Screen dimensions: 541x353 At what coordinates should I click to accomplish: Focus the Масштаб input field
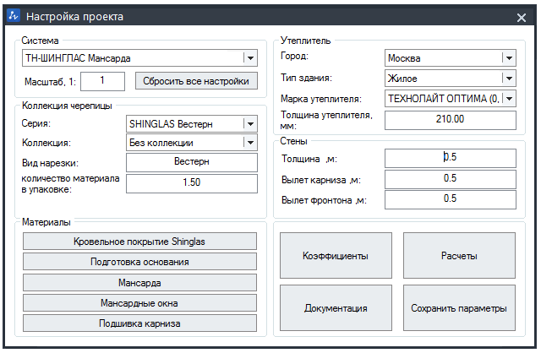102,81
